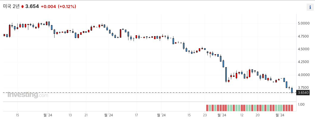Select the 13 date label on x-axis
Screen dimensions: 315x120
(70, 115)
